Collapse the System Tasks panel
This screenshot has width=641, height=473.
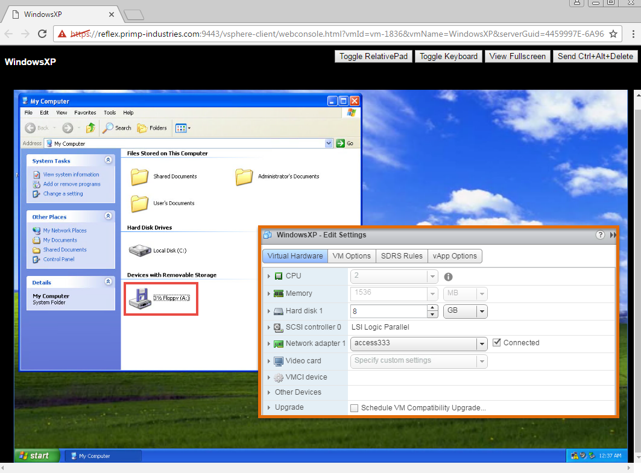[108, 160]
